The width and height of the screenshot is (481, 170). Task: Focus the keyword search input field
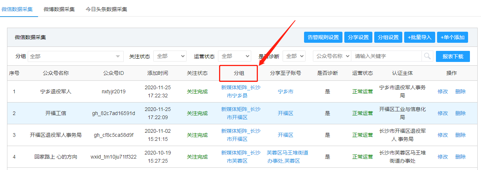pos(386,56)
